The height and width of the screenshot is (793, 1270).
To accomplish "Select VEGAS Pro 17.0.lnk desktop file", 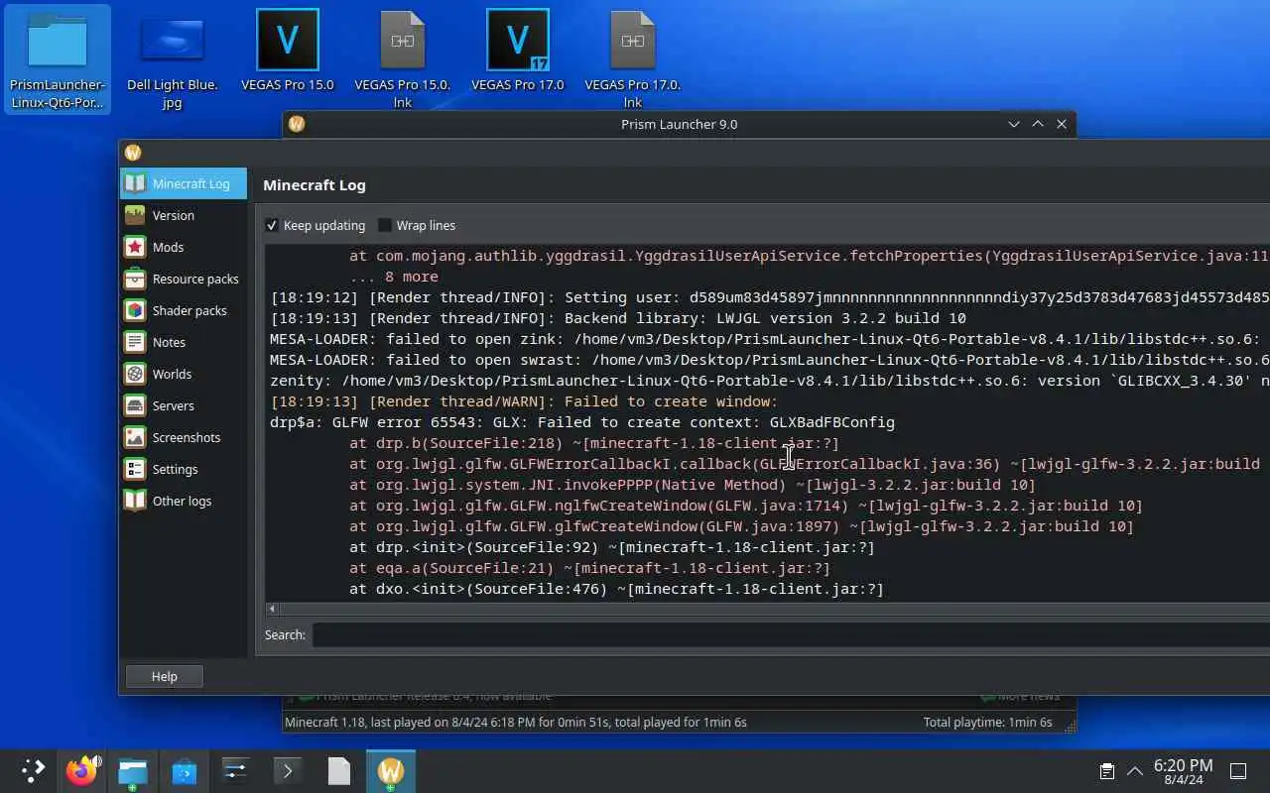I will (x=633, y=58).
